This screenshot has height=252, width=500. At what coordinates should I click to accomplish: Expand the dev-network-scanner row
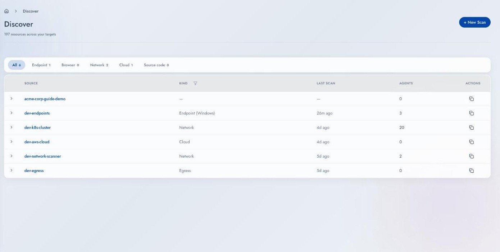[x=12, y=156]
